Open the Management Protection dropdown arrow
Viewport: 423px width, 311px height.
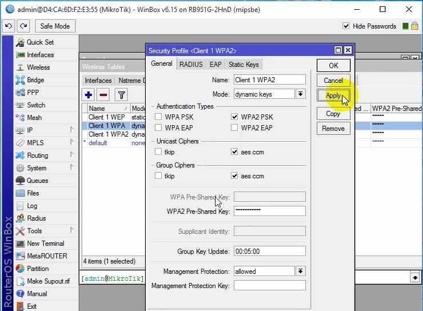coord(301,271)
